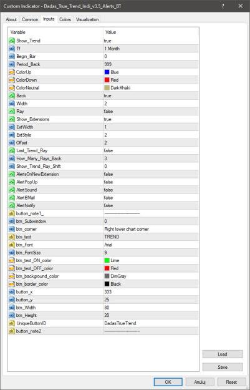
Task: Open the ColorNeutral DarkKhaki value
Action: click(x=151, y=88)
